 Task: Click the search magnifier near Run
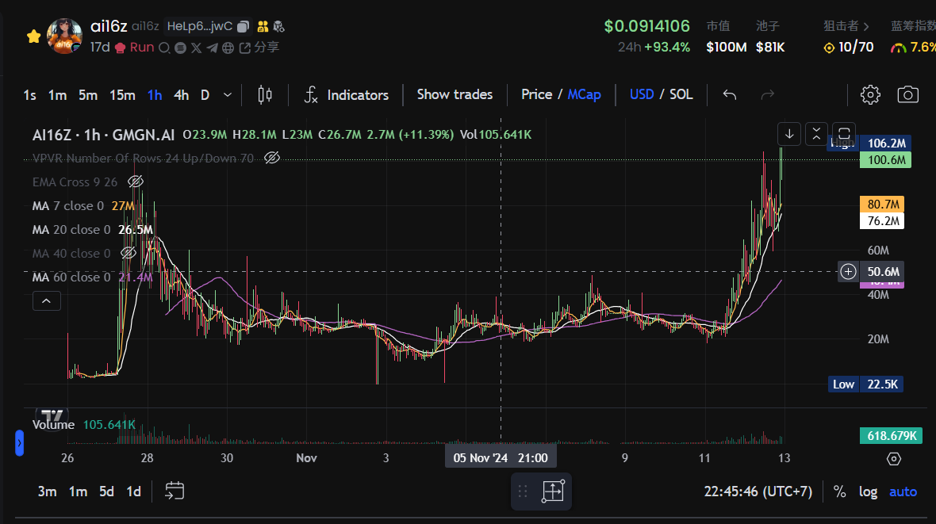point(163,47)
